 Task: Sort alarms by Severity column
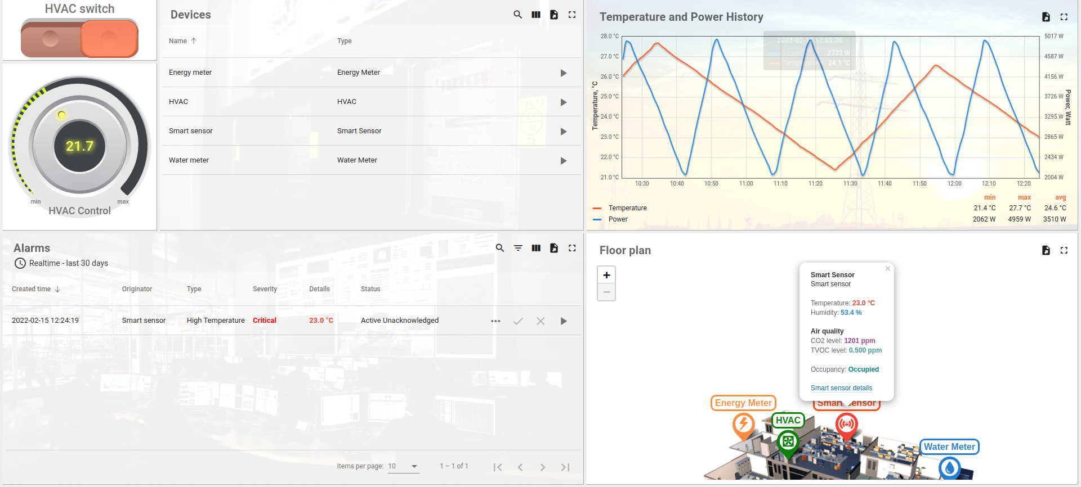(x=265, y=289)
